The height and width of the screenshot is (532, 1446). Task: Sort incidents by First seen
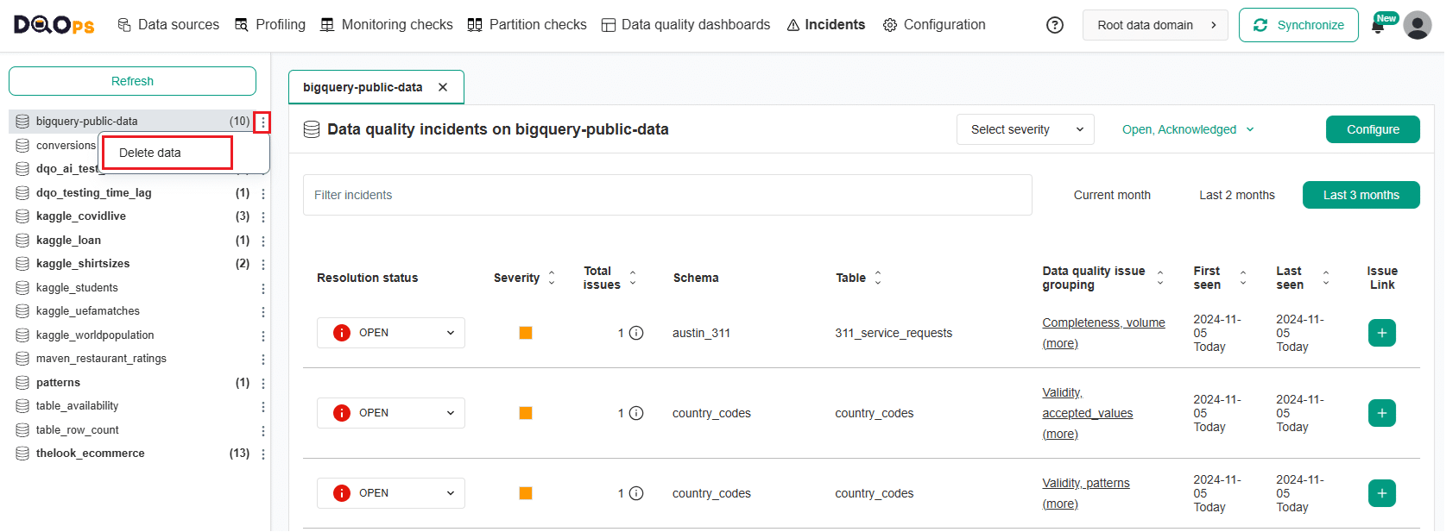pyautogui.click(x=1243, y=278)
